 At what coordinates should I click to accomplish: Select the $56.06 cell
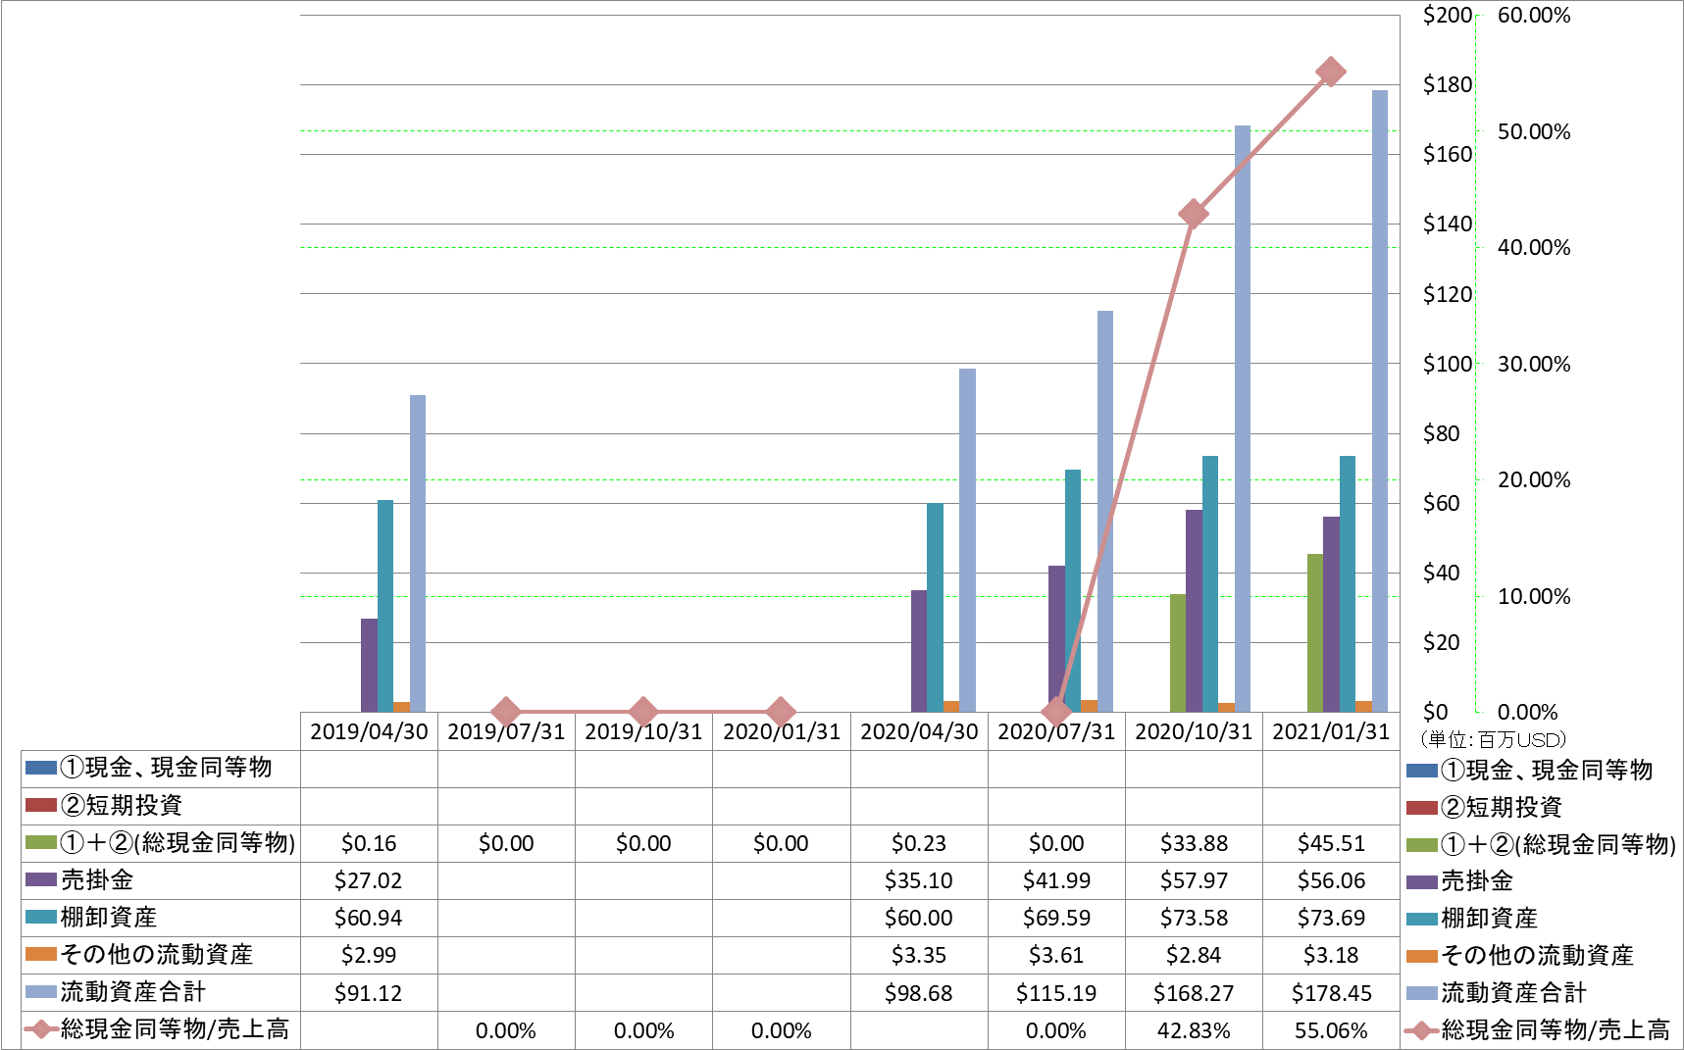click(1331, 880)
